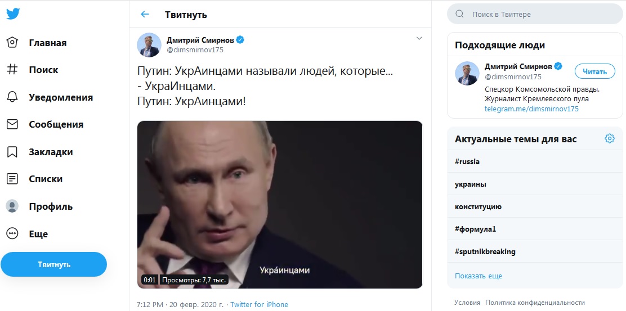626x311 pixels.
Task: Open the Профиль menu item
Action: [51, 206]
